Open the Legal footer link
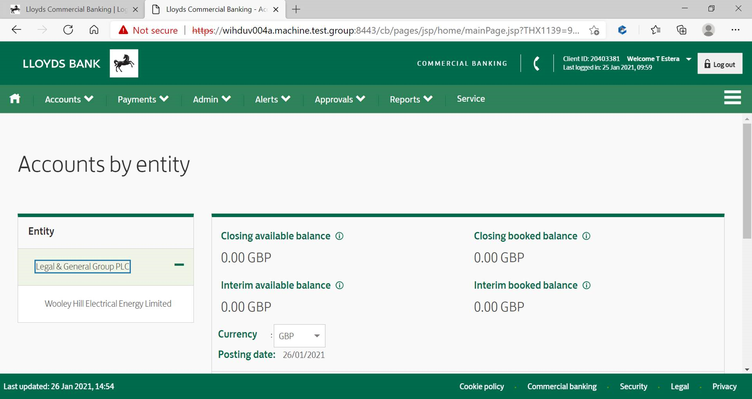The width and height of the screenshot is (752, 399). [680, 386]
